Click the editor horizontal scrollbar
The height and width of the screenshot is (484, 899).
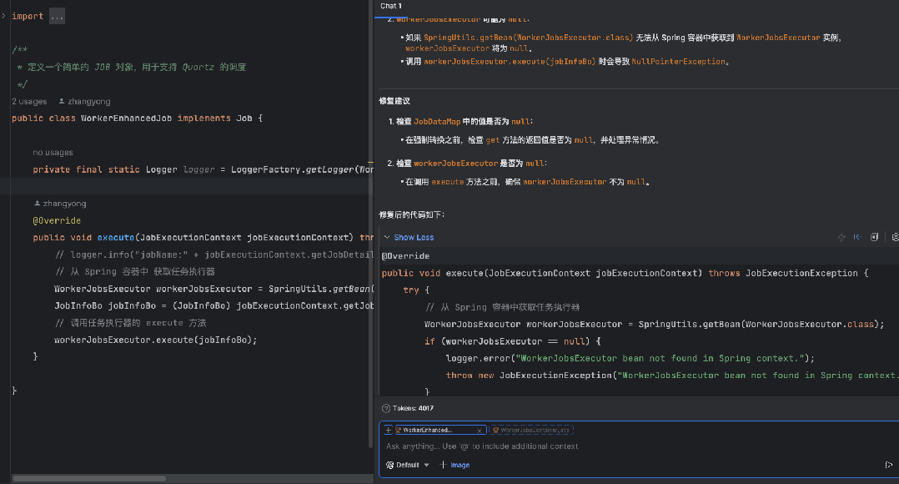pos(89,478)
